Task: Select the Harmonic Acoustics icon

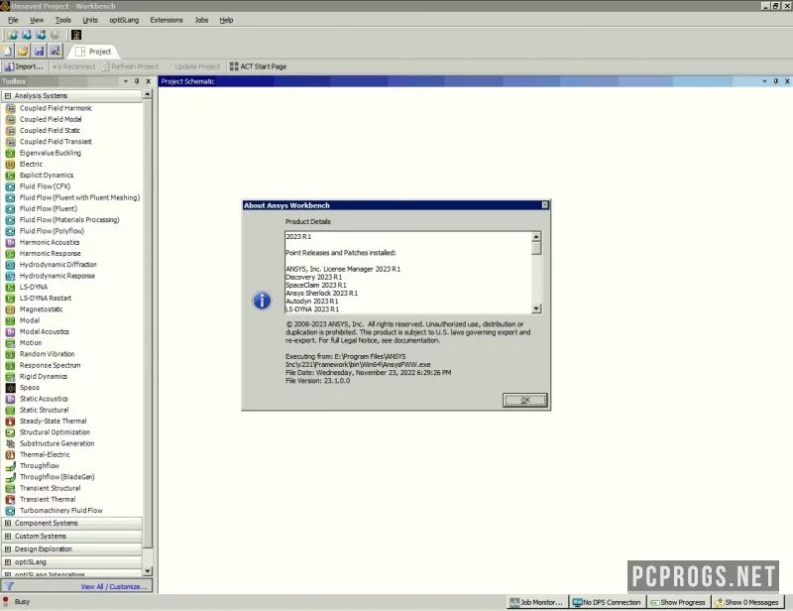Action: pos(10,242)
